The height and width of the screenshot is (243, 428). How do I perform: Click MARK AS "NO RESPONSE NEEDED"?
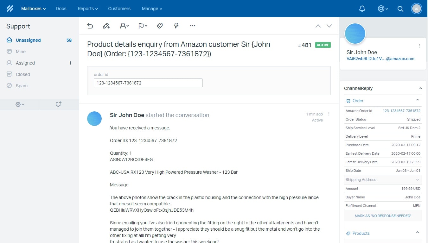point(383,215)
